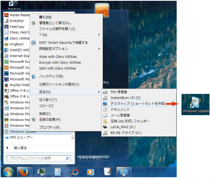Click 前に戻る to go back
Image resolution: width=210 pixels, height=178 pixels.
(x=20, y=148)
